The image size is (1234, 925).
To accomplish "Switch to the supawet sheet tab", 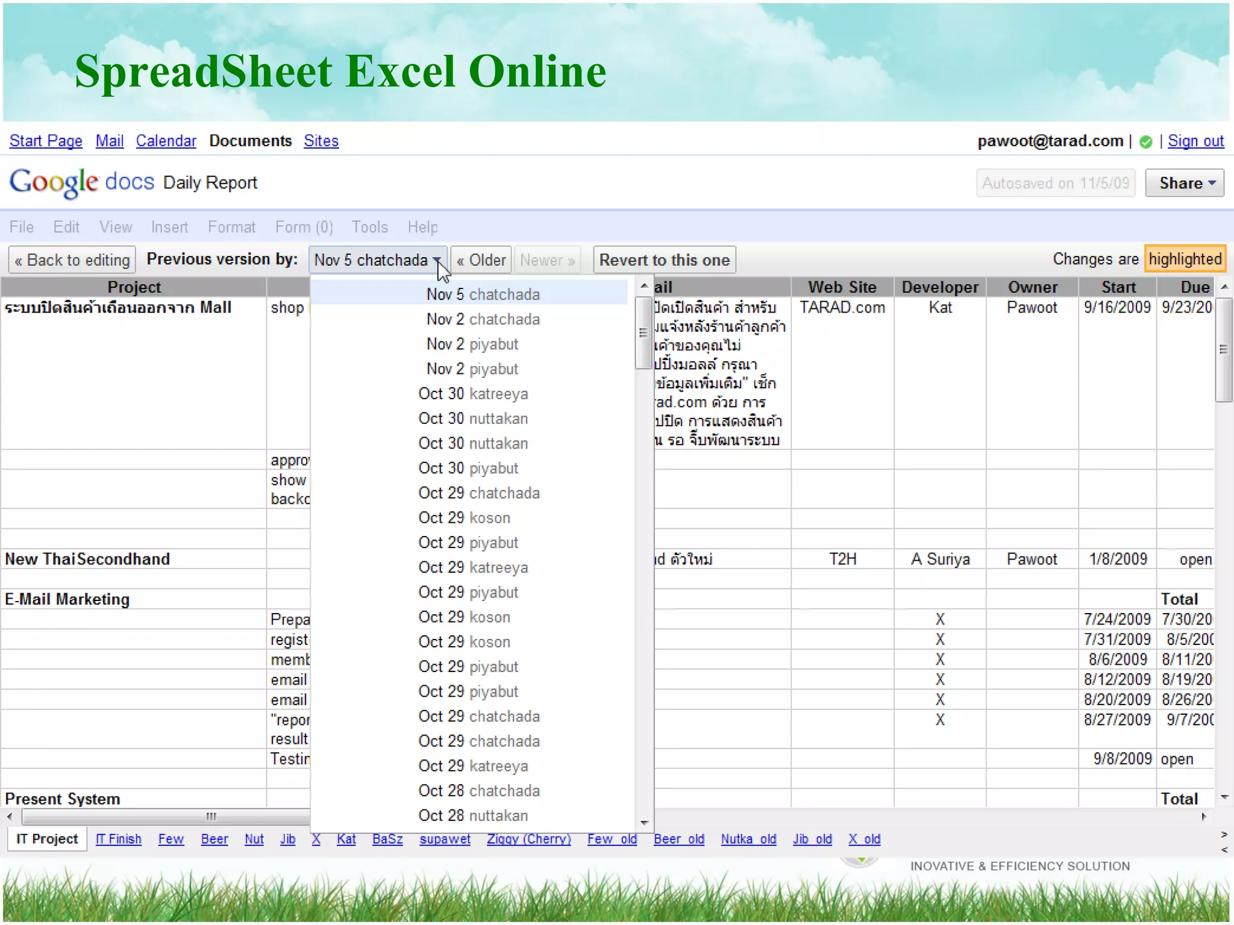I will pos(445,839).
